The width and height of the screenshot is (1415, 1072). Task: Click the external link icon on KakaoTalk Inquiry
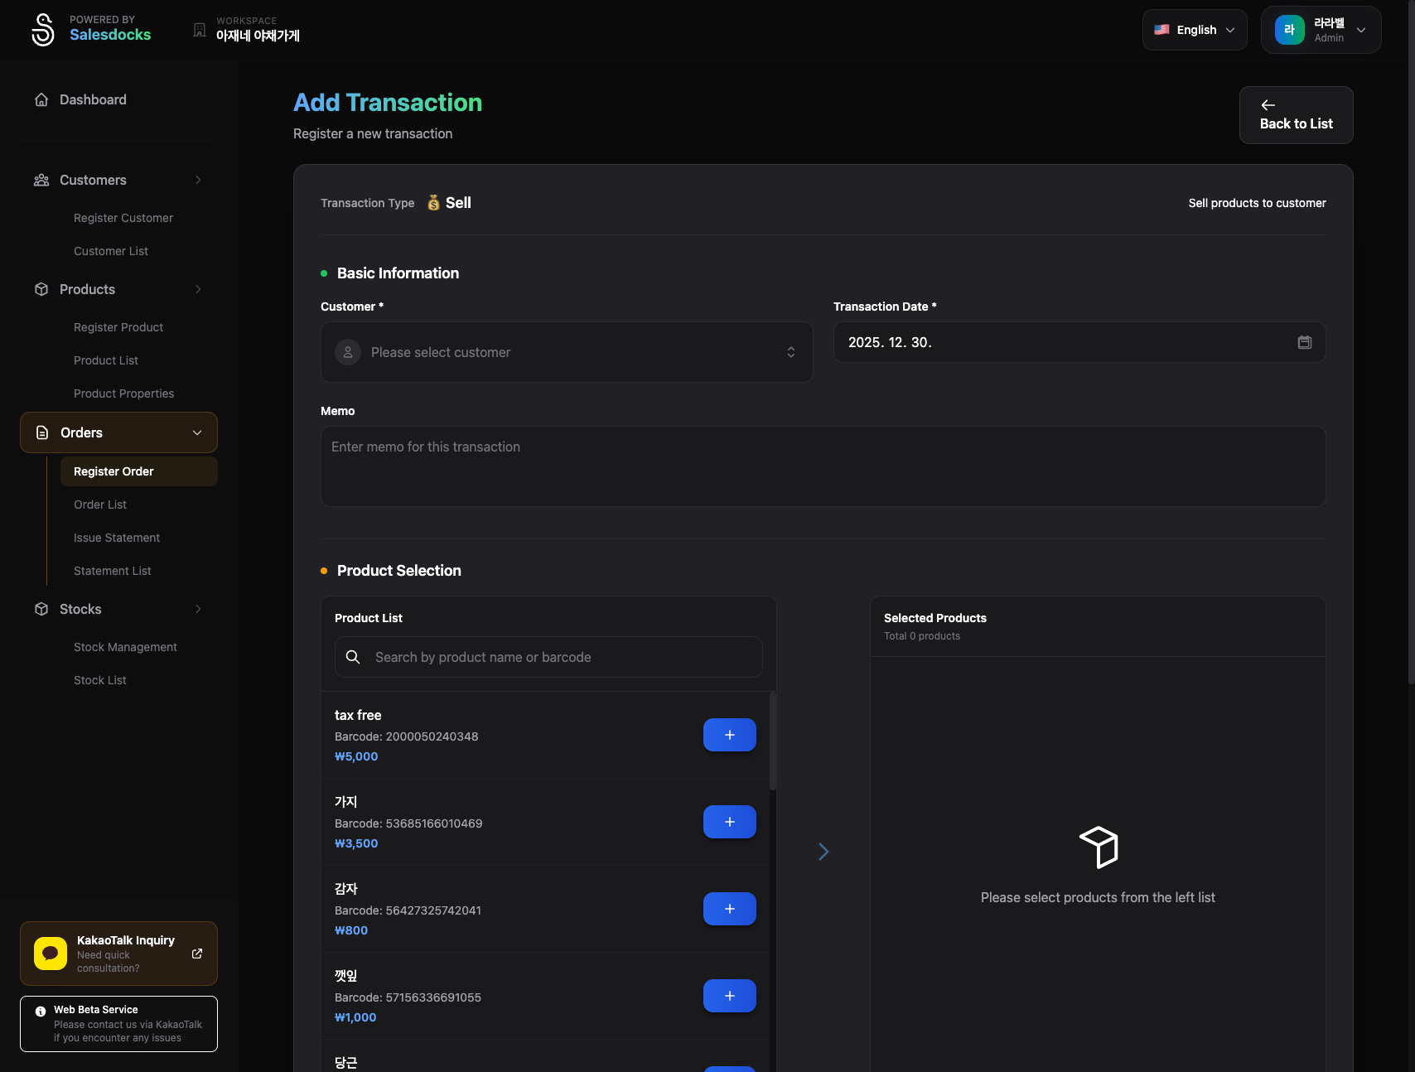click(197, 954)
